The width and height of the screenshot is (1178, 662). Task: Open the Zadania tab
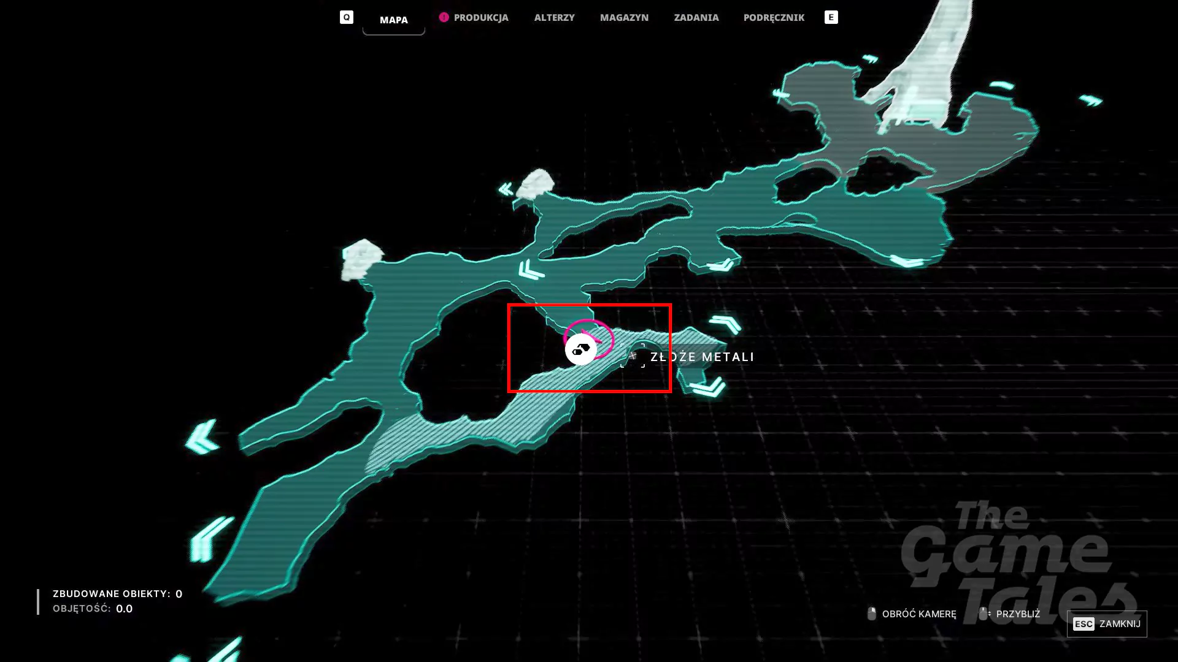click(696, 17)
